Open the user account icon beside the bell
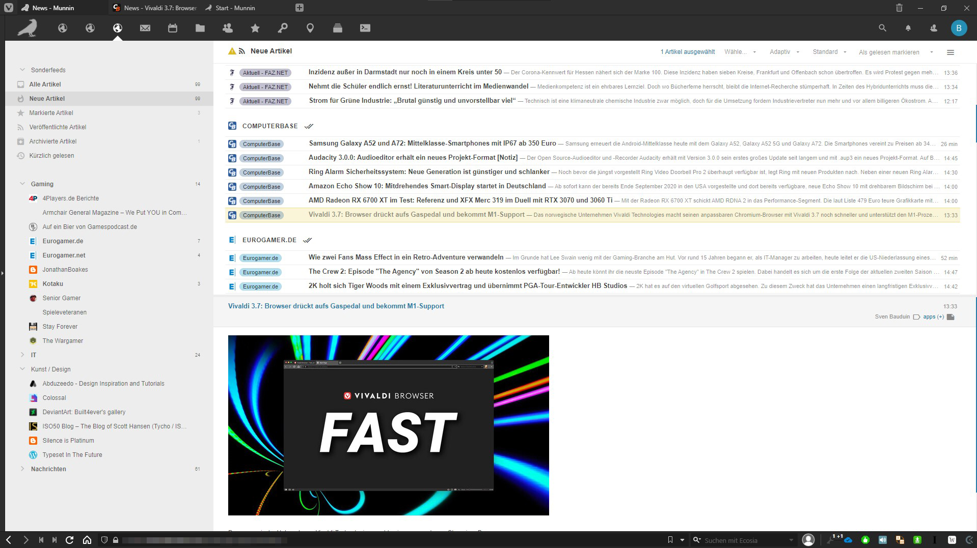 click(934, 28)
